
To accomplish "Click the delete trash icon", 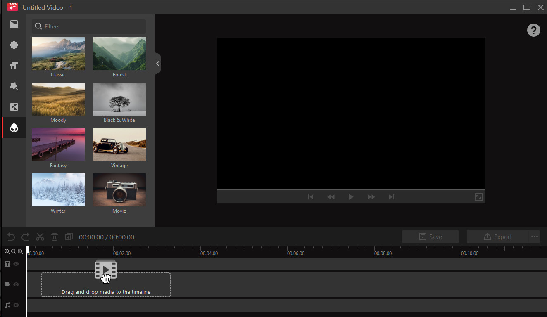I will (x=54, y=237).
